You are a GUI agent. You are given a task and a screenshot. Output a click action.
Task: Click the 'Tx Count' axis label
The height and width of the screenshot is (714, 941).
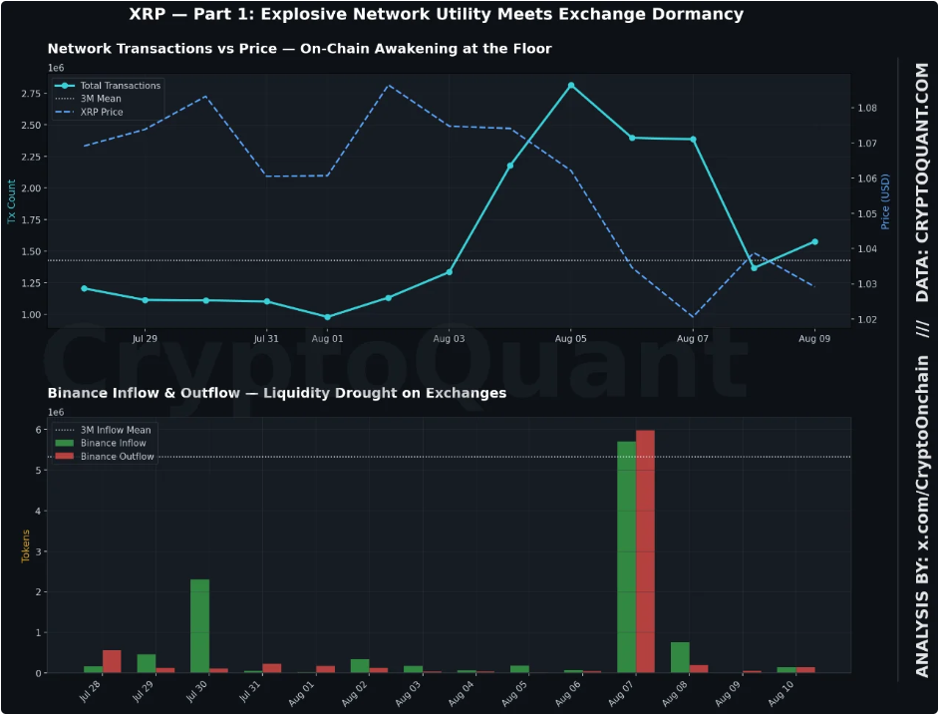[11, 201]
